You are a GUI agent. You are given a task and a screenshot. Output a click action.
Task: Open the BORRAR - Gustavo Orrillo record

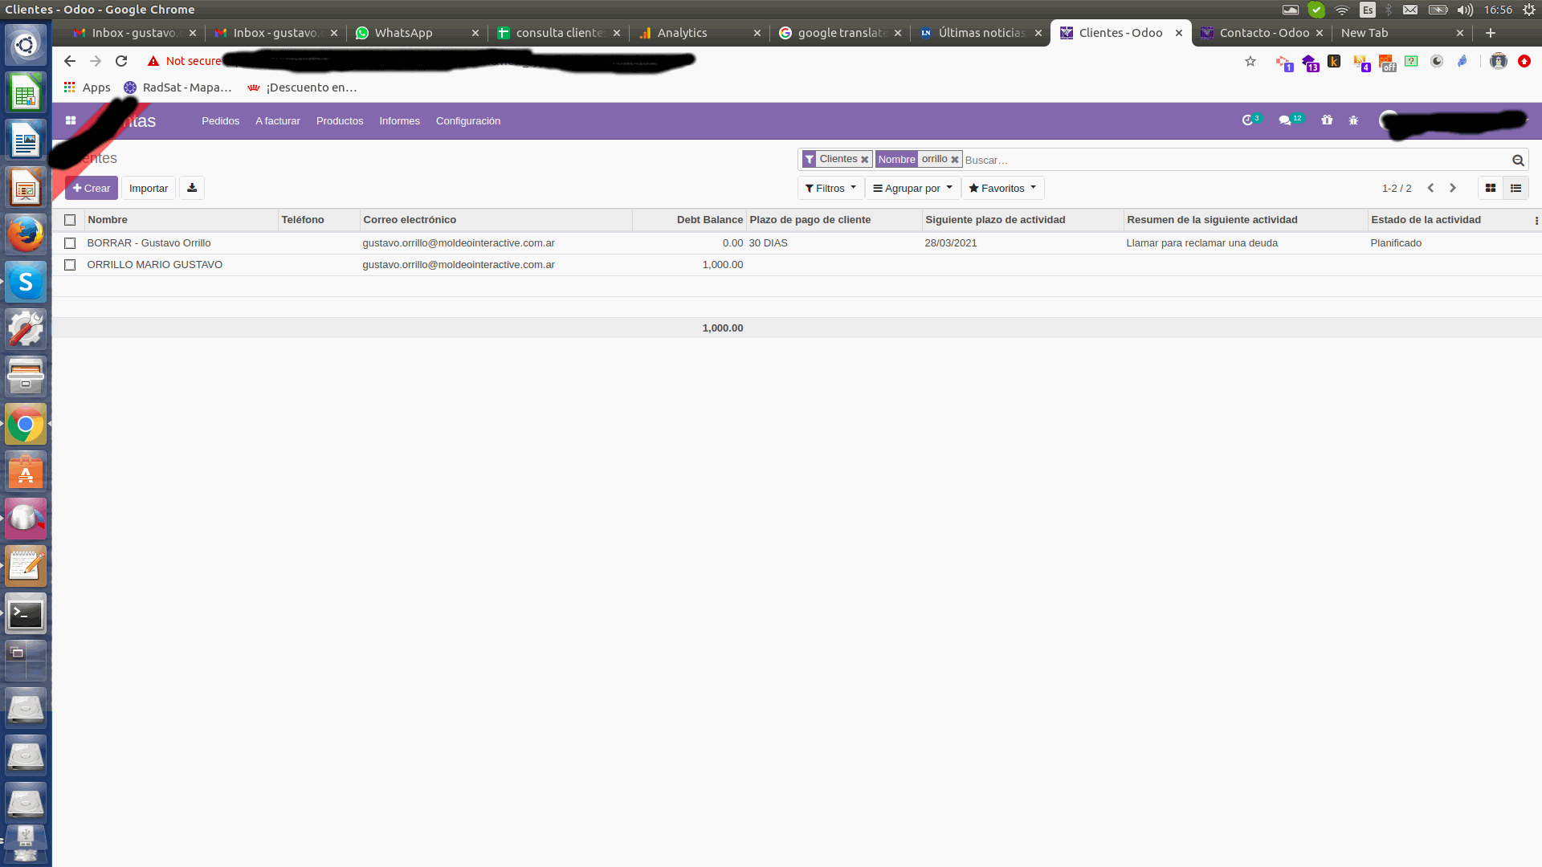coord(149,243)
